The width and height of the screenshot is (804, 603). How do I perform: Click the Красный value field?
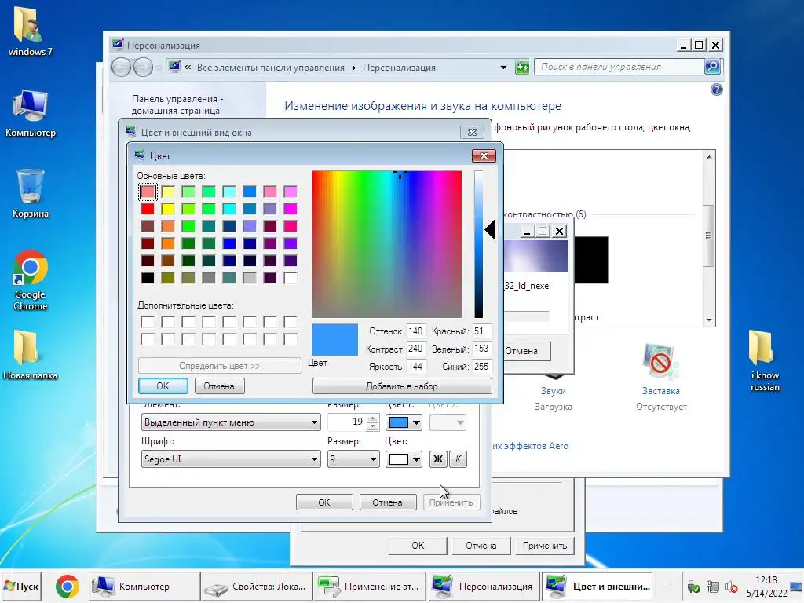482,331
